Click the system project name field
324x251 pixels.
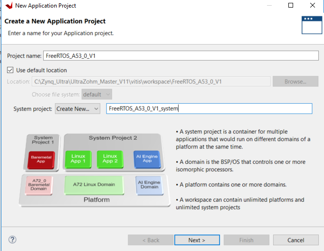click(209, 108)
